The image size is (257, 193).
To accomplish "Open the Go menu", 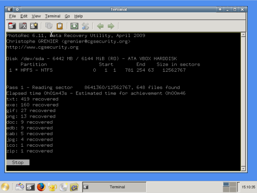I will click(x=67, y=16).
